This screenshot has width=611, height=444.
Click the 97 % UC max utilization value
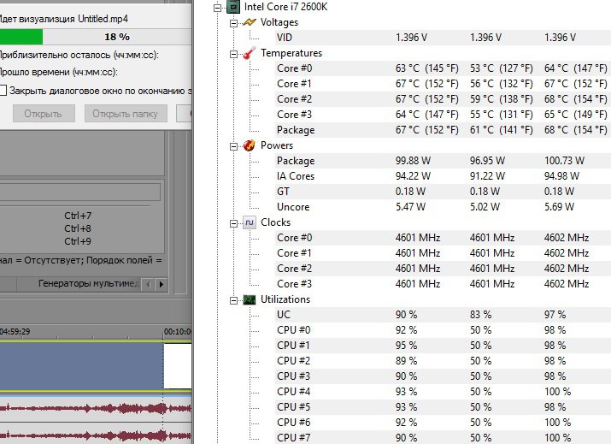pos(555,315)
